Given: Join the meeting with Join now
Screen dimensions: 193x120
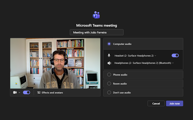Looking at the screenshot, I should [174, 103].
